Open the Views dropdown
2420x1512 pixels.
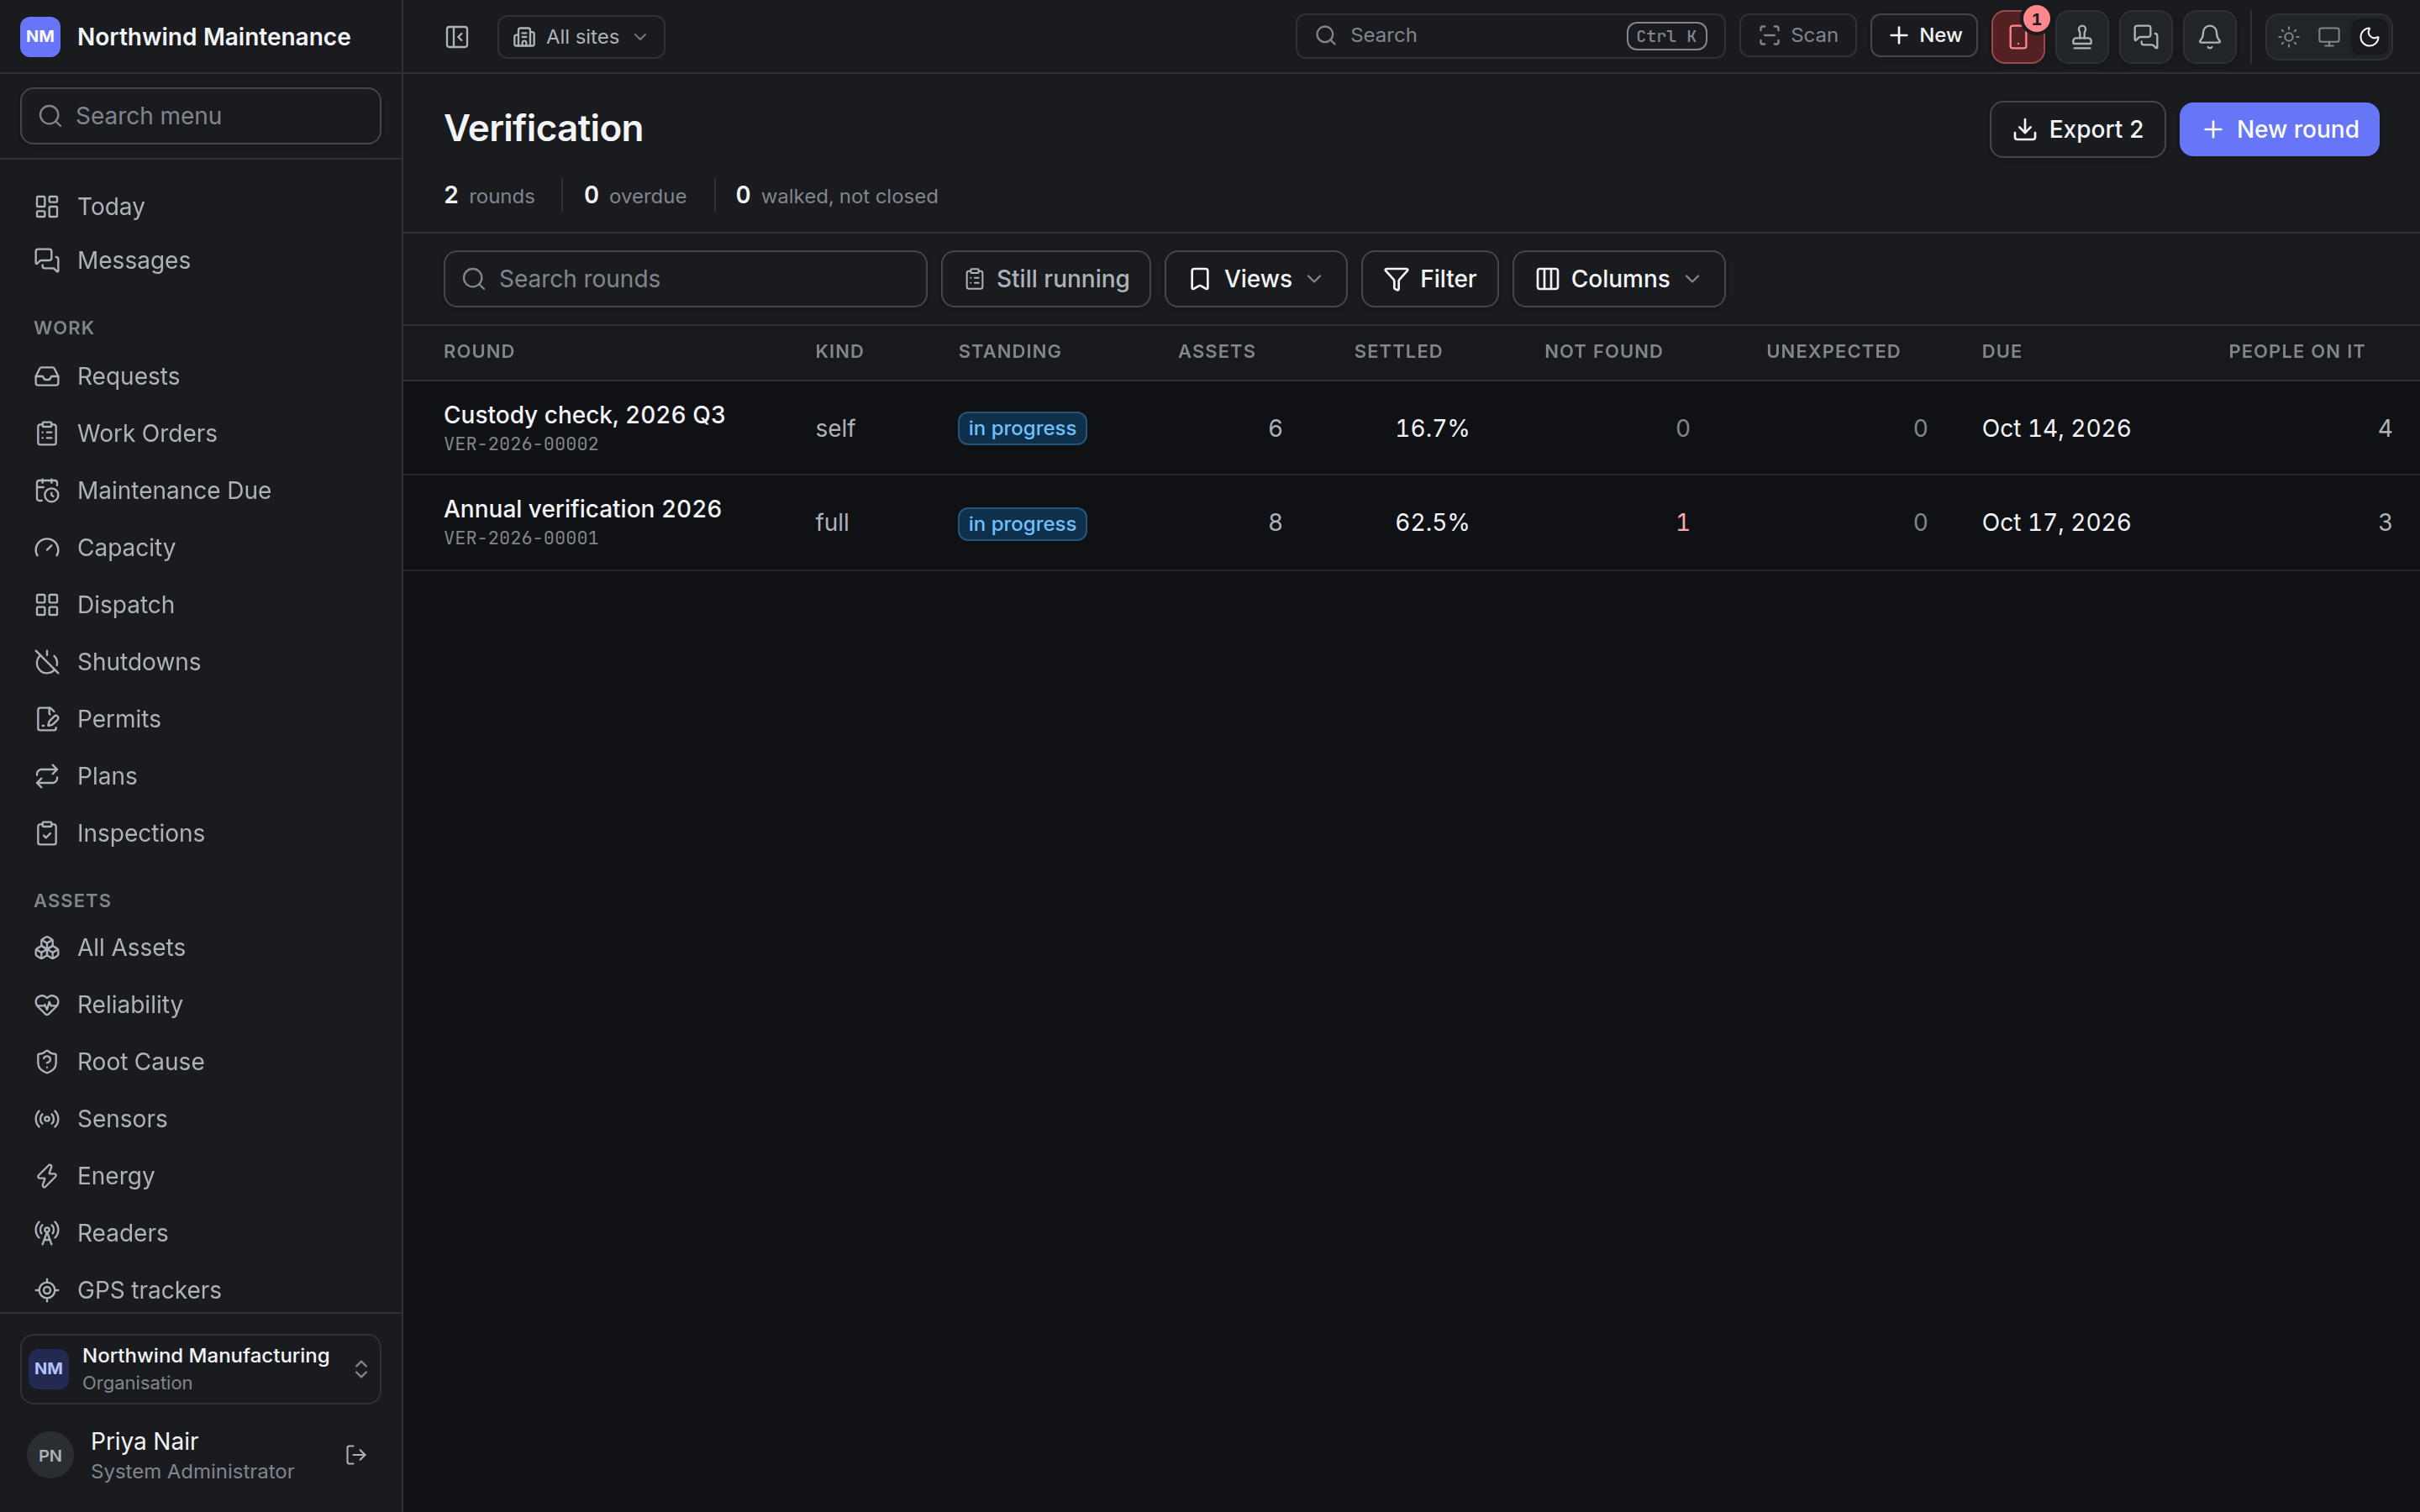point(1255,279)
